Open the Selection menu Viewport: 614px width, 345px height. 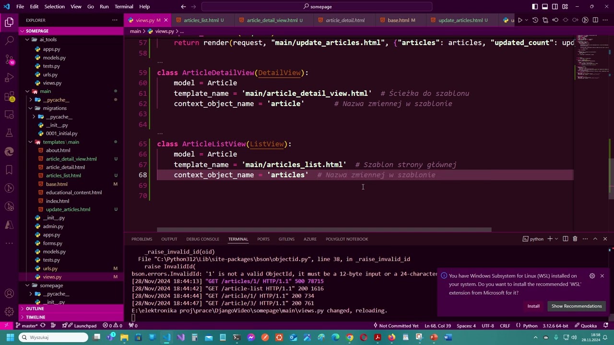(x=54, y=7)
